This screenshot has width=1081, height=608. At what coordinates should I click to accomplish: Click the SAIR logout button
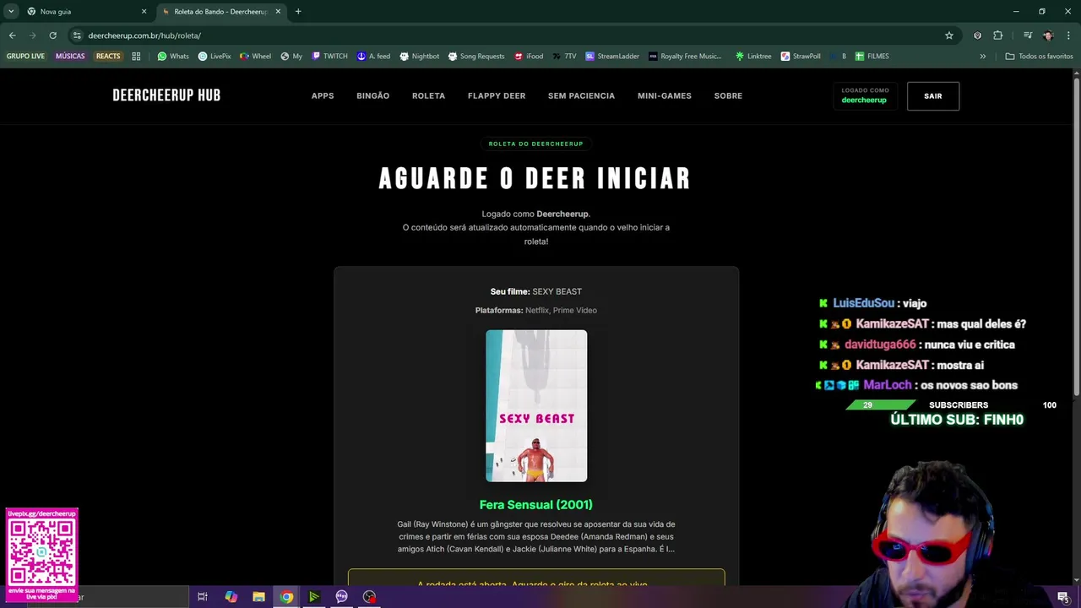coord(933,96)
